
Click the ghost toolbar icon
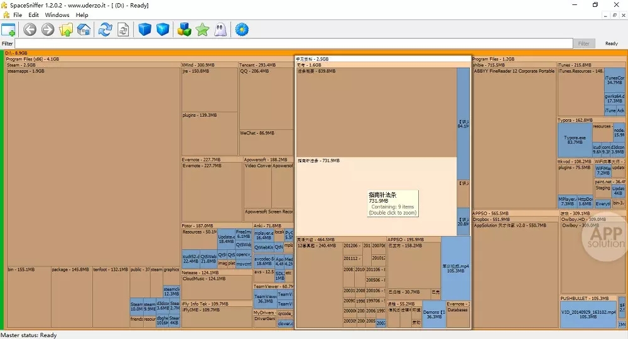click(x=220, y=30)
